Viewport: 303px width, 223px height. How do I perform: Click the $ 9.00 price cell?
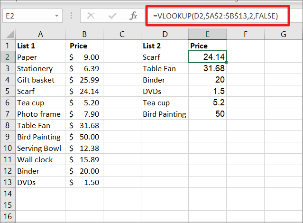tap(84, 57)
